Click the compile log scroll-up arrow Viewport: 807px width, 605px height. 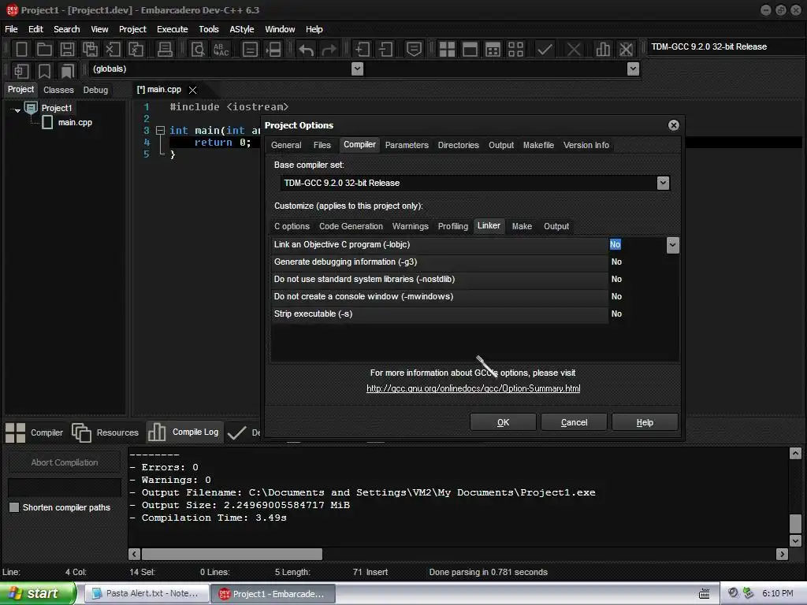pyautogui.click(x=795, y=453)
